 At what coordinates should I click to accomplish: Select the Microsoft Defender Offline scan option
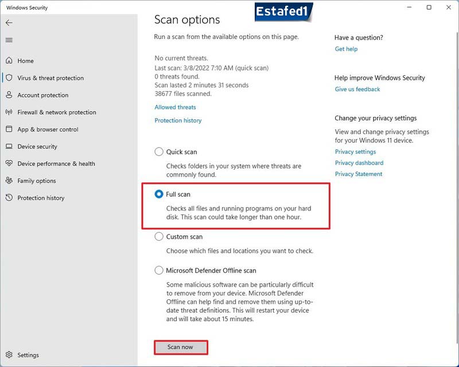coord(159,270)
